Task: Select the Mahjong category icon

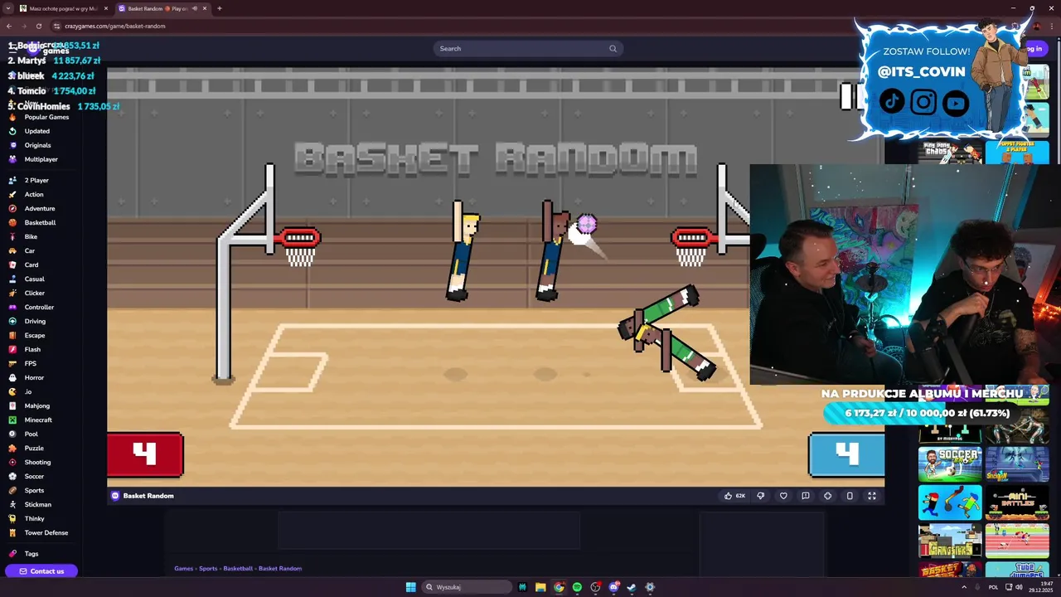Action: (x=12, y=405)
